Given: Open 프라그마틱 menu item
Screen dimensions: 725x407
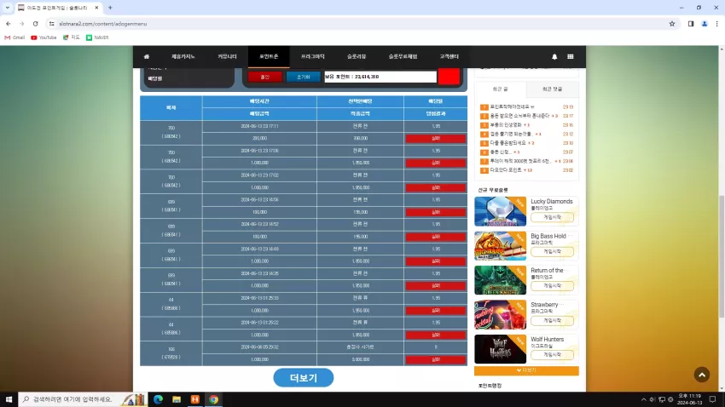Looking at the screenshot, I should coord(312,57).
